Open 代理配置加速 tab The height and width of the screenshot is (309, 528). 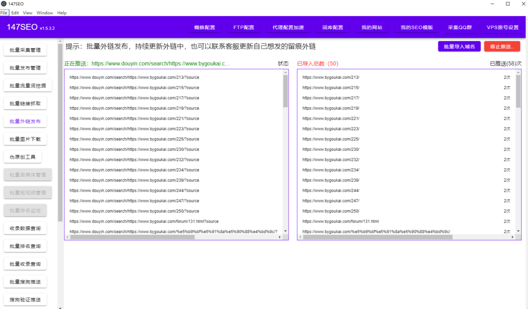pos(288,27)
